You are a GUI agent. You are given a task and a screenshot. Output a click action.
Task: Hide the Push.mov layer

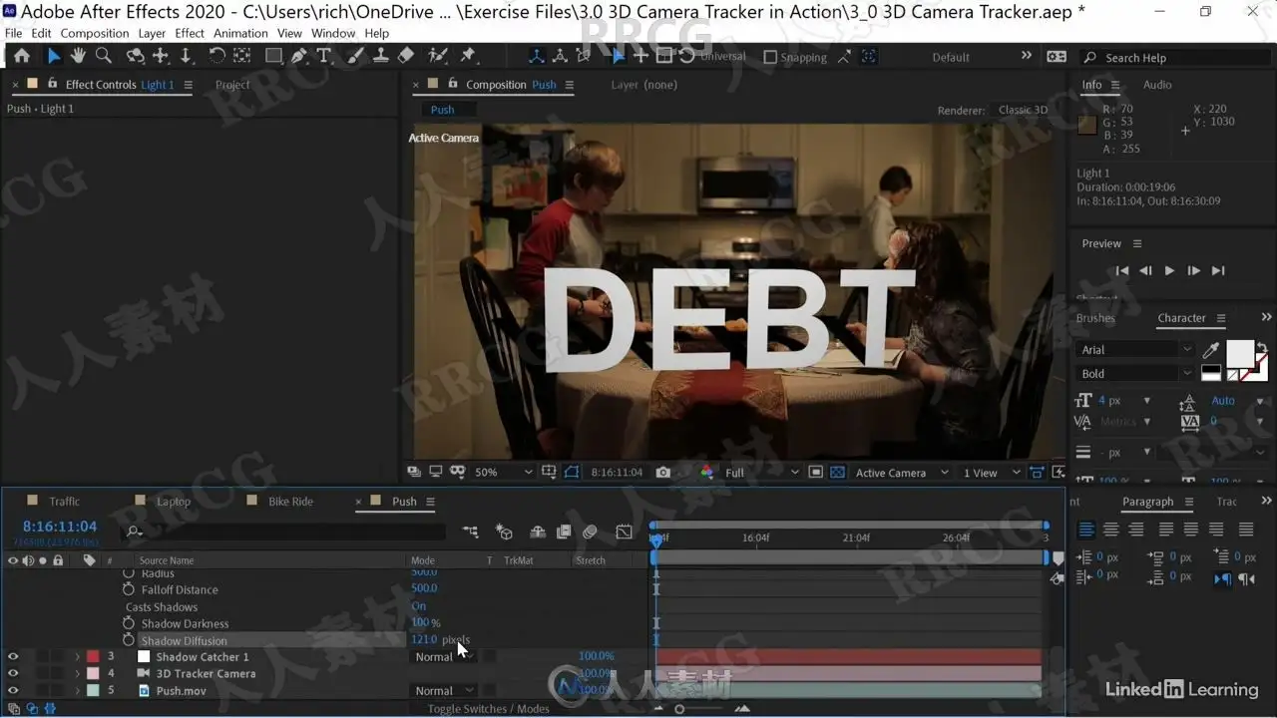coord(14,691)
